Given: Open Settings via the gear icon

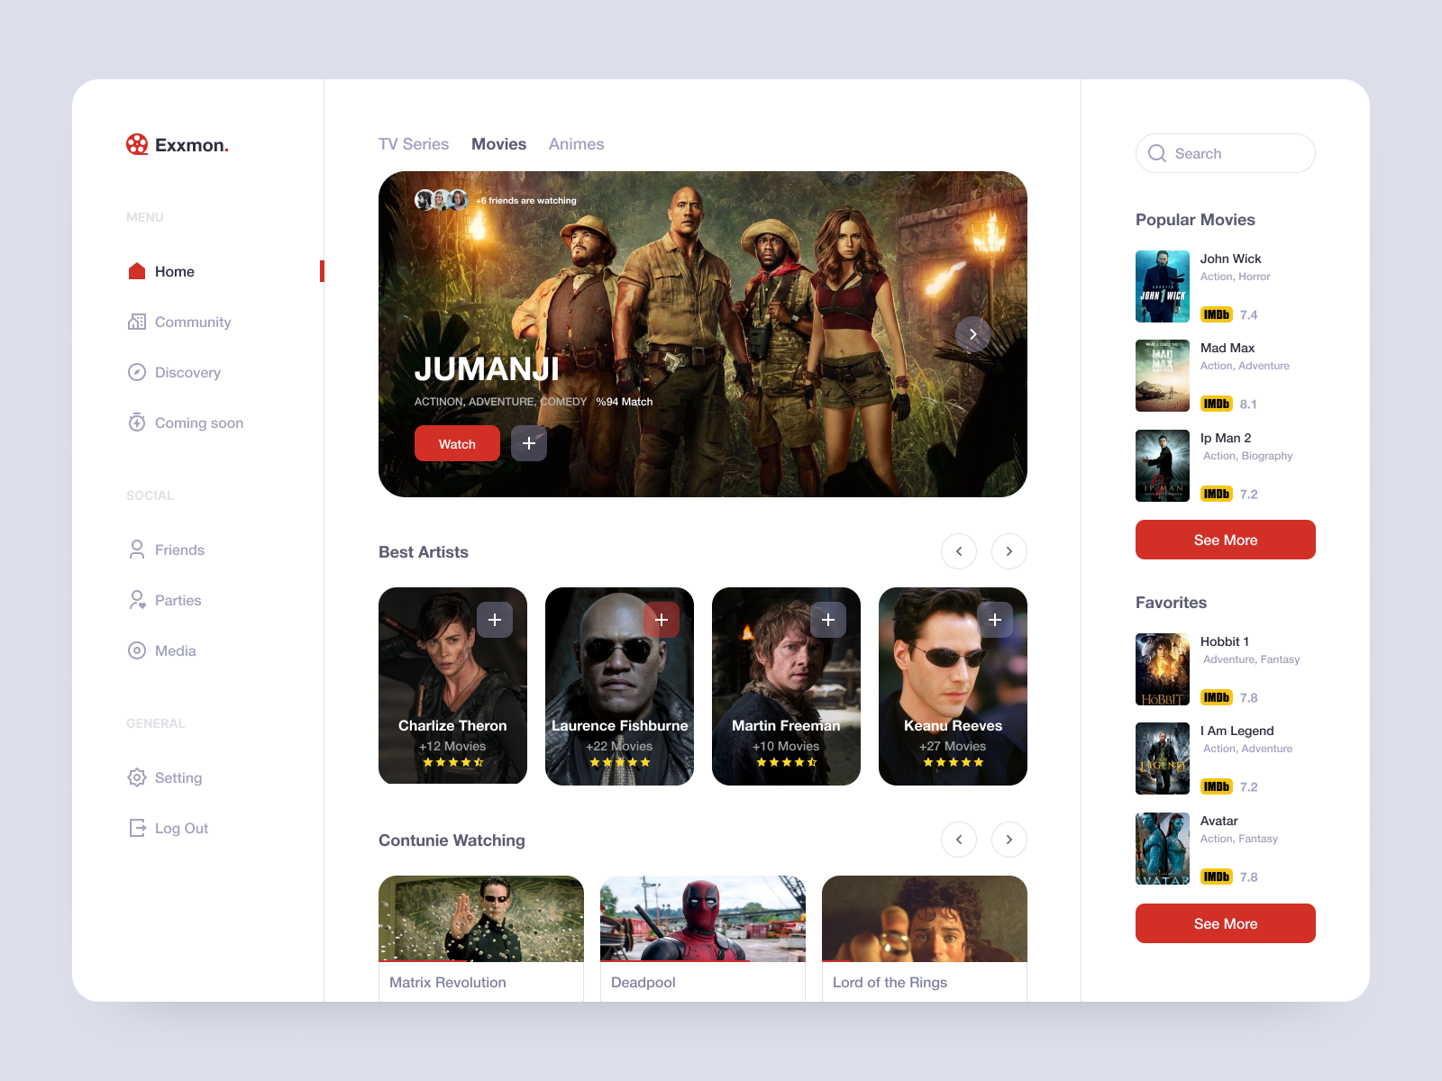Looking at the screenshot, I should (135, 777).
